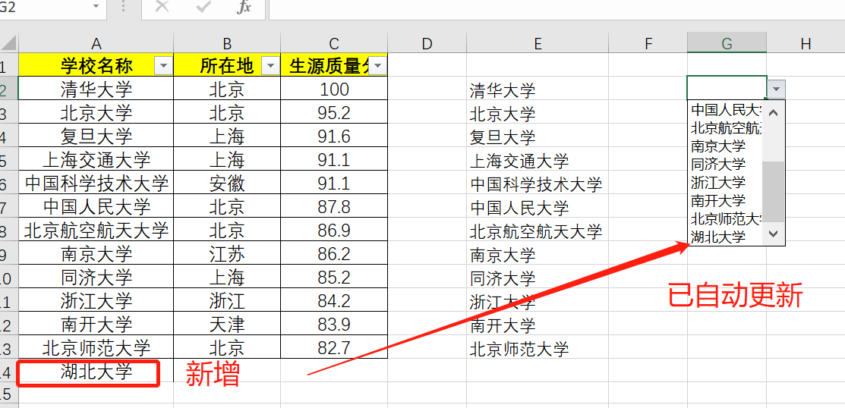Viewport: 845px width, 408px height.
Task: Select column H header
Action: pyautogui.click(x=806, y=43)
